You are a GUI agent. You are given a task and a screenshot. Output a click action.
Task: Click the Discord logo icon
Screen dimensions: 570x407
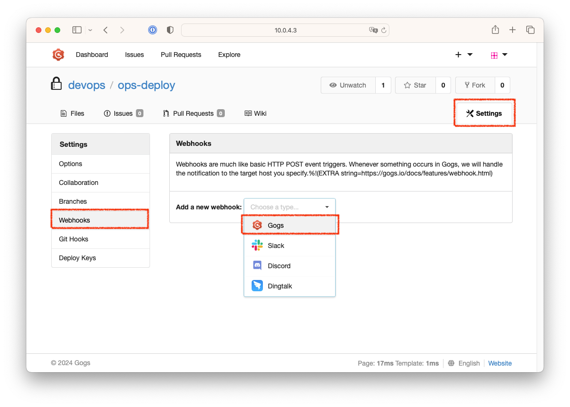[257, 265]
